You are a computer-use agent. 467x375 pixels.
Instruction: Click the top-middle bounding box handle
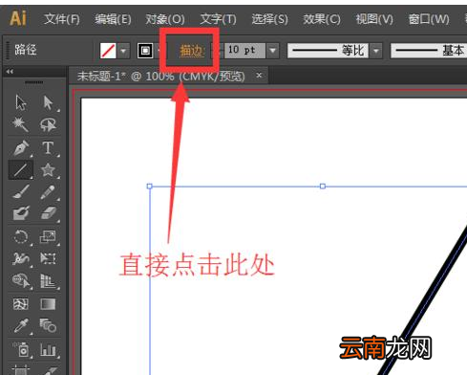(x=323, y=186)
